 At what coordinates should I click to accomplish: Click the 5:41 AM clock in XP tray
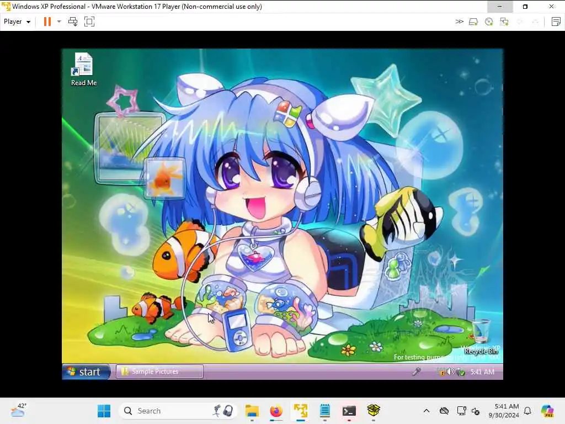pyautogui.click(x=482, y=372)
